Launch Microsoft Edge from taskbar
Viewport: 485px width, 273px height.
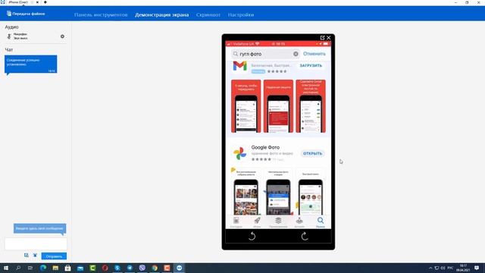43,268
